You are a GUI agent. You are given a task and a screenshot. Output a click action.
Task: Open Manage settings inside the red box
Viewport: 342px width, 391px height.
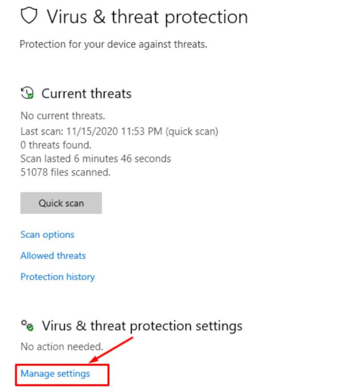click(x=55, y=374)
